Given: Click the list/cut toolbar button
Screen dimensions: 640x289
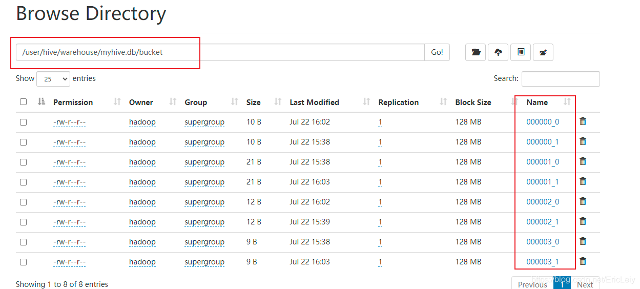Looking at the screenshot, I should (521, 52).
